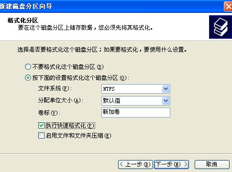Viewport: 232px width, 172px height.
Task: Click the 文件系统(F) label
Action: click(x=55, y=88)
